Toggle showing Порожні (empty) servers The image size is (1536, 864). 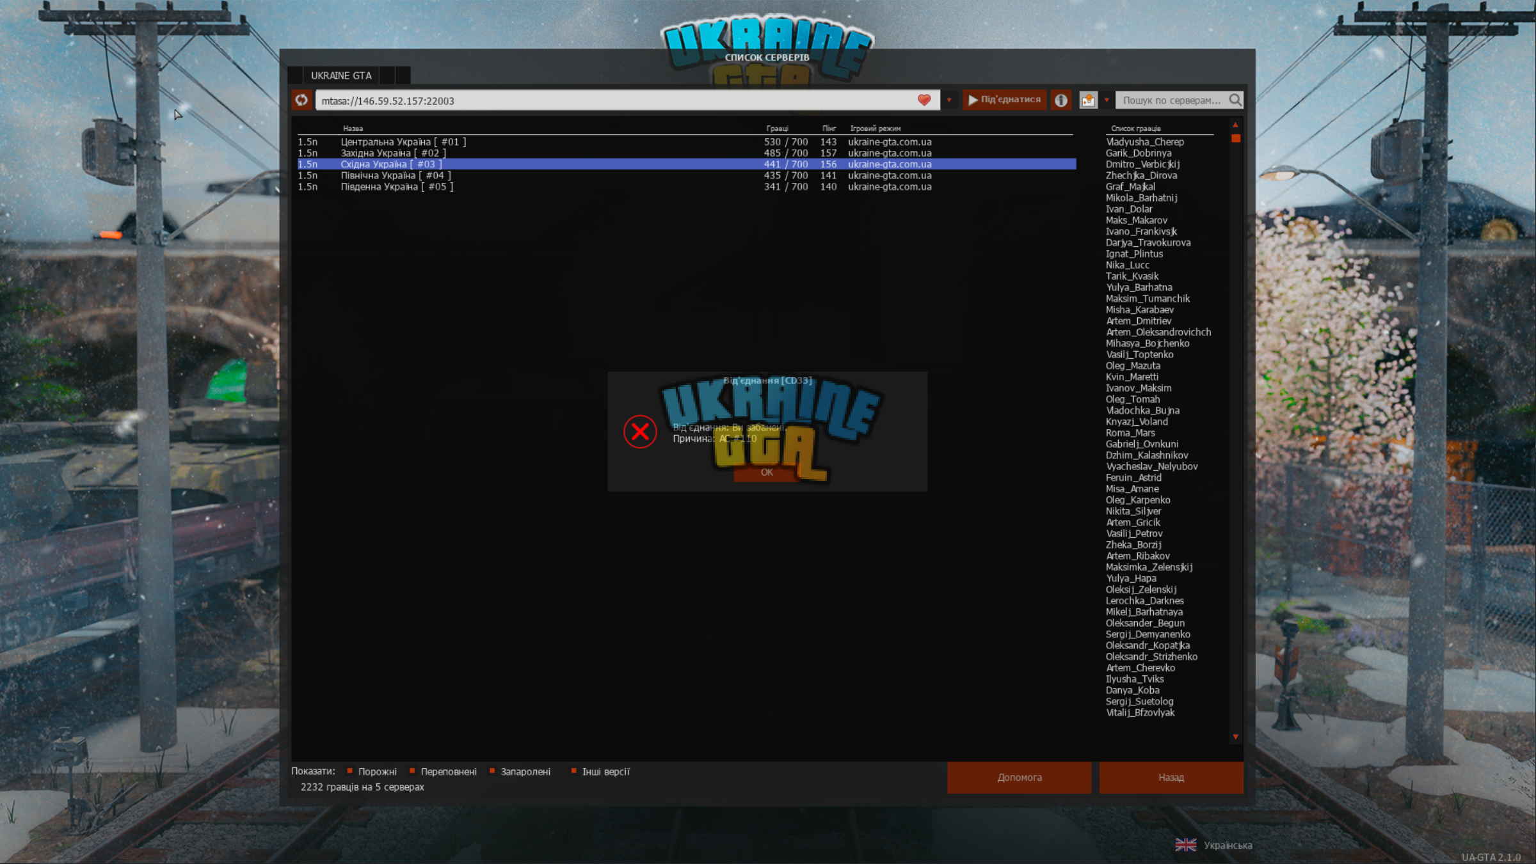[x=371, y=771]
